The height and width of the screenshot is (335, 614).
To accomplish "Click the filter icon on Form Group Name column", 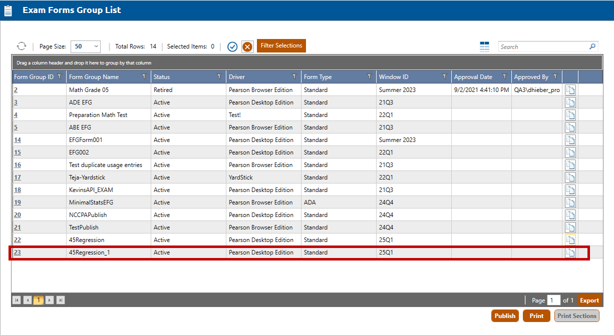I will (144, 76).
